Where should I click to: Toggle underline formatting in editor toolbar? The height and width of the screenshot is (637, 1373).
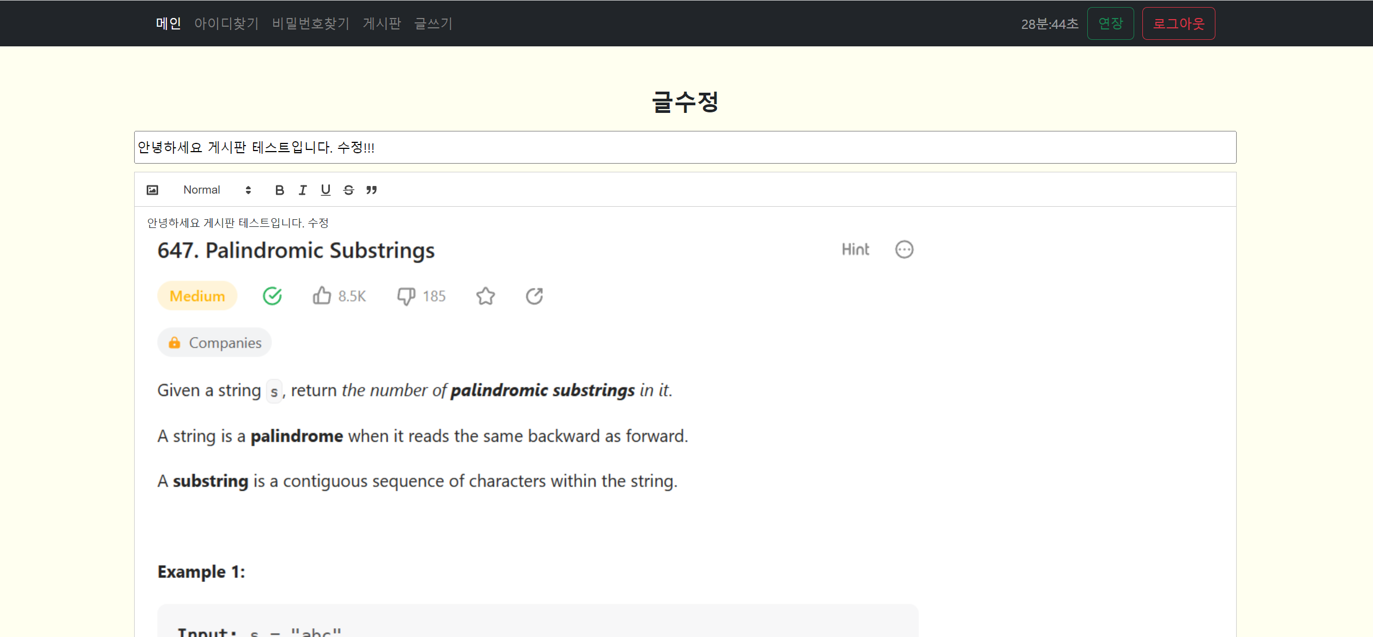coord(326,190)
